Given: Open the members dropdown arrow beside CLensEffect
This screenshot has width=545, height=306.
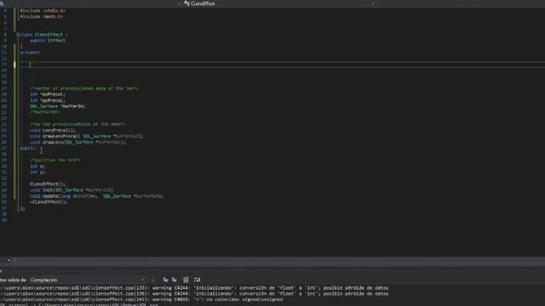Looking at the screenshot, I should [x=373, y=3].
